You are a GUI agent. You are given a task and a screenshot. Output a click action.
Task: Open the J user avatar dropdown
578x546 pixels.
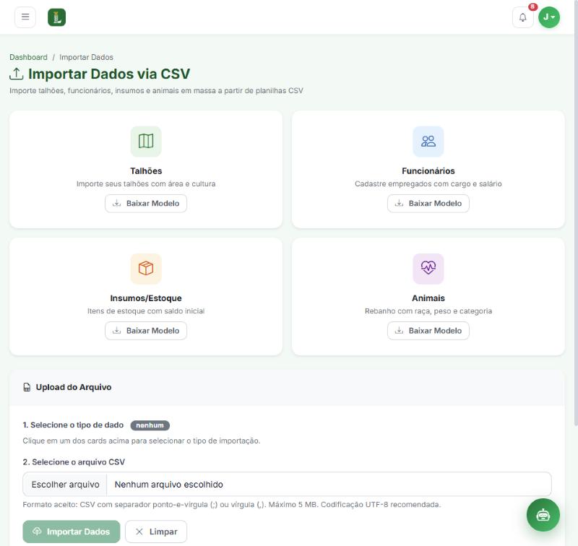click(549, 17)
